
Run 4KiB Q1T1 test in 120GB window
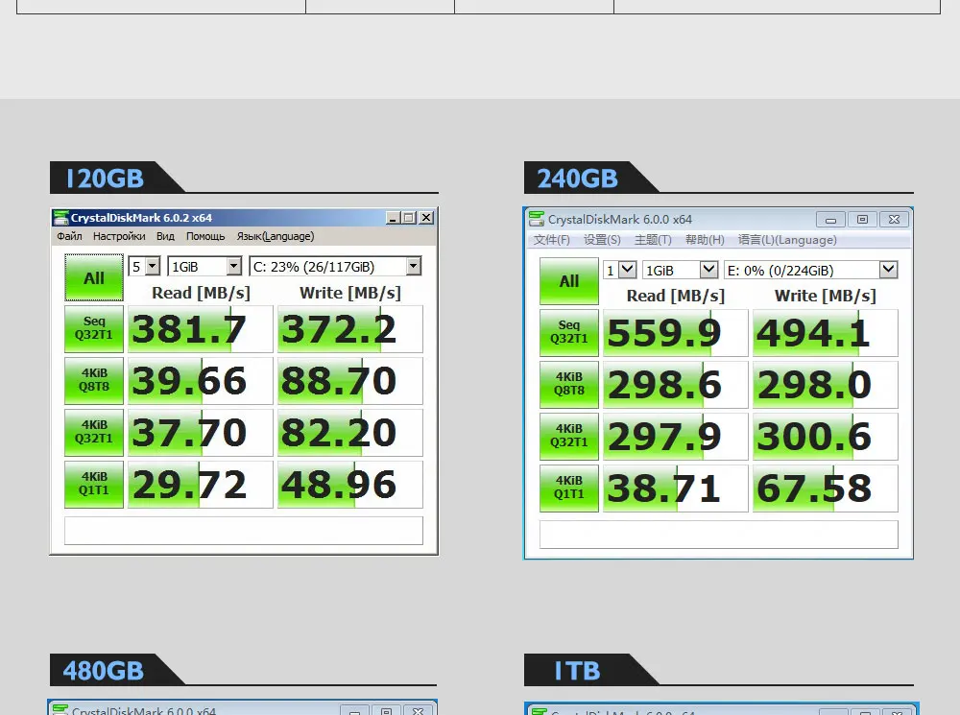tap(94, 485)
